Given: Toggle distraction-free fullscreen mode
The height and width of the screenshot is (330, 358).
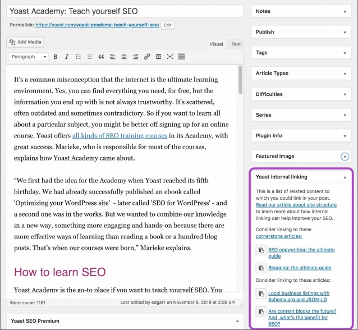Looking at the screenshot, I should pyautogui.click(x=169, y=57).
